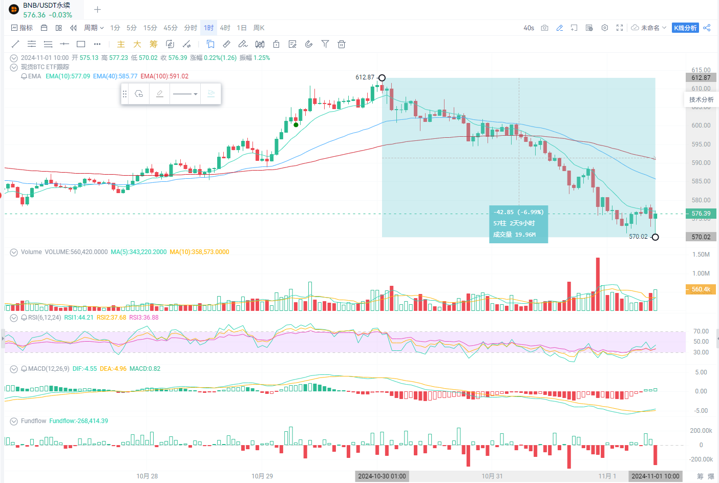Toggle the 主 main-force indicator

[121, 44]
